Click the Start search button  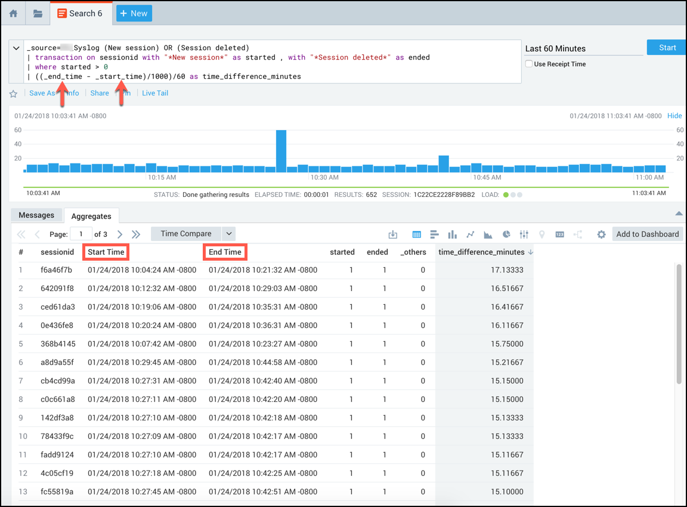coord(667,48)
